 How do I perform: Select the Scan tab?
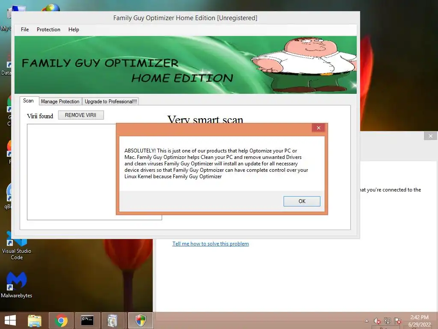click(28, 101)
